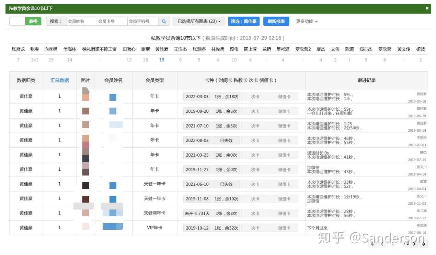Focus the 会员手机号 search field
Viewport: 436px width, 255px height.
(143, 21)
